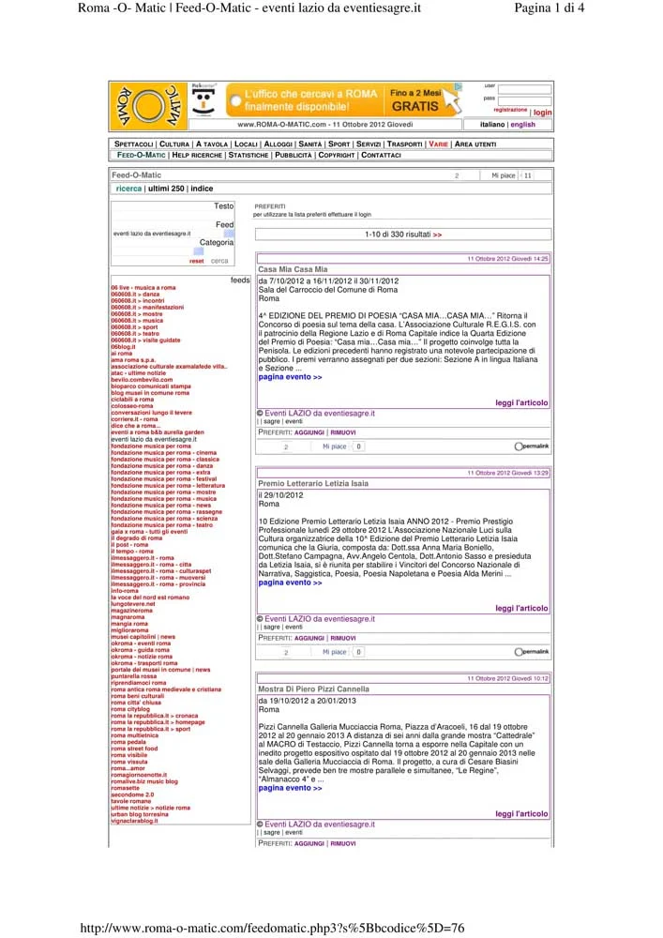Click the login link
Viewport: 663px width, 938px height.
click(542, 112)
